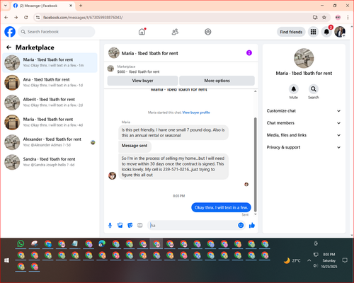
Task: Attach a file with the image icon
Action: pyautogui.click(x=120, y=225)
